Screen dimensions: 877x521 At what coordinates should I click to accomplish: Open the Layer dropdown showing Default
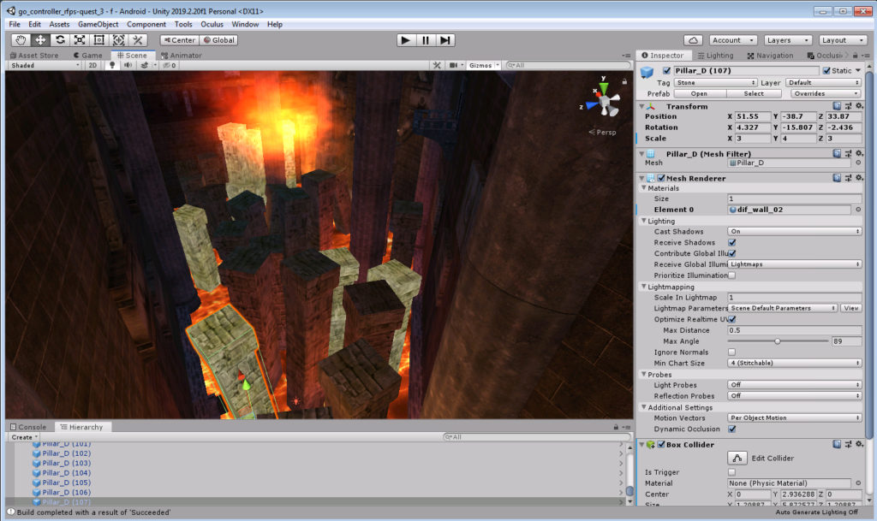click(823, 83)
